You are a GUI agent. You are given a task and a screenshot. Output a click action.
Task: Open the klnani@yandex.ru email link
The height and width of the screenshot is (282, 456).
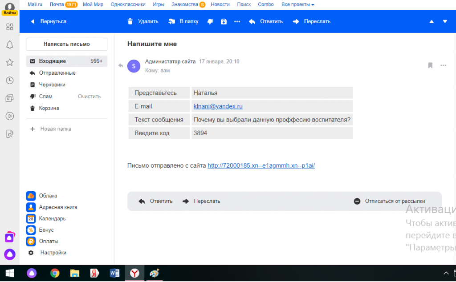click(218, 106)
